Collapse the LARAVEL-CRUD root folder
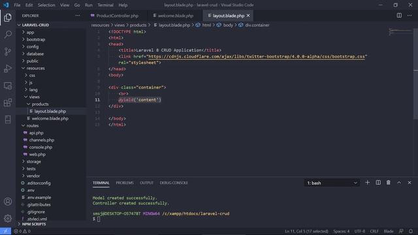The height and width of the screenshot is (235, 418). pyautogui.click(x=35, y=25)
